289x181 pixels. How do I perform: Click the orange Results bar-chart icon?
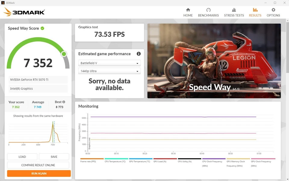tap(255, 10)
